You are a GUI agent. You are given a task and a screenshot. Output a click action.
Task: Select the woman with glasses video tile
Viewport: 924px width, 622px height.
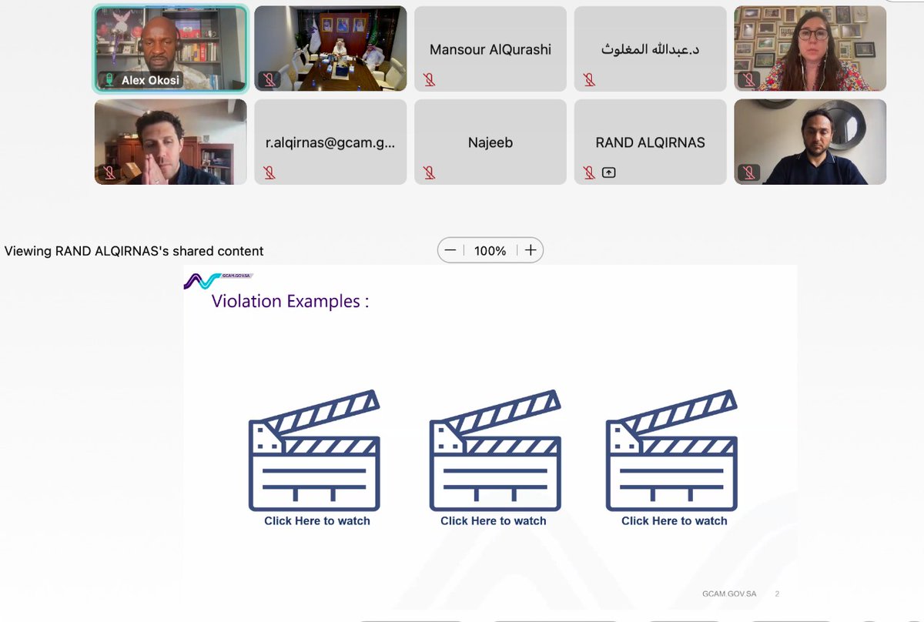[x=810, y=48]
